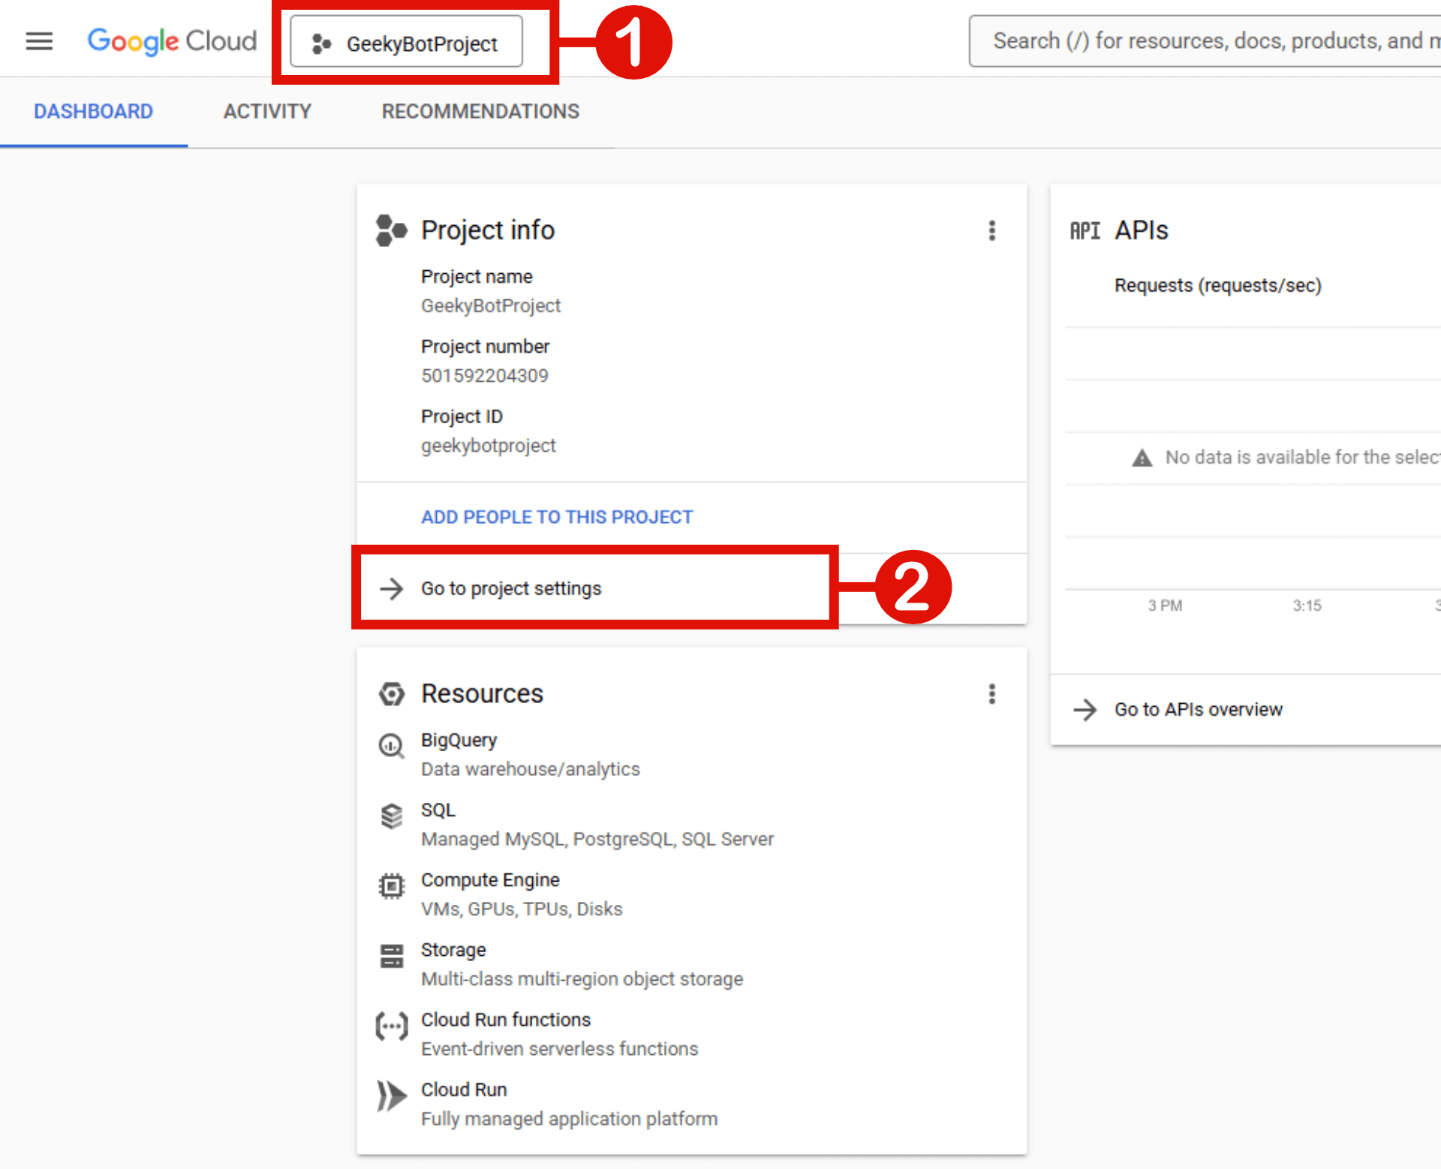The image size is (1441, 1169).
Task: Click the SQL stack icon
Action: (391, 816)
